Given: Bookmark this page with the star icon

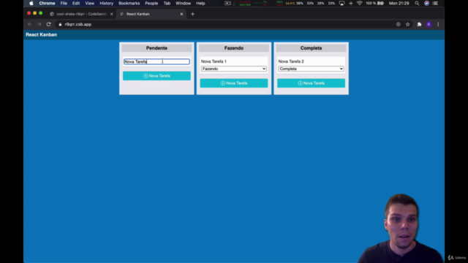Looking at the screenshot, I should point(408,24).
